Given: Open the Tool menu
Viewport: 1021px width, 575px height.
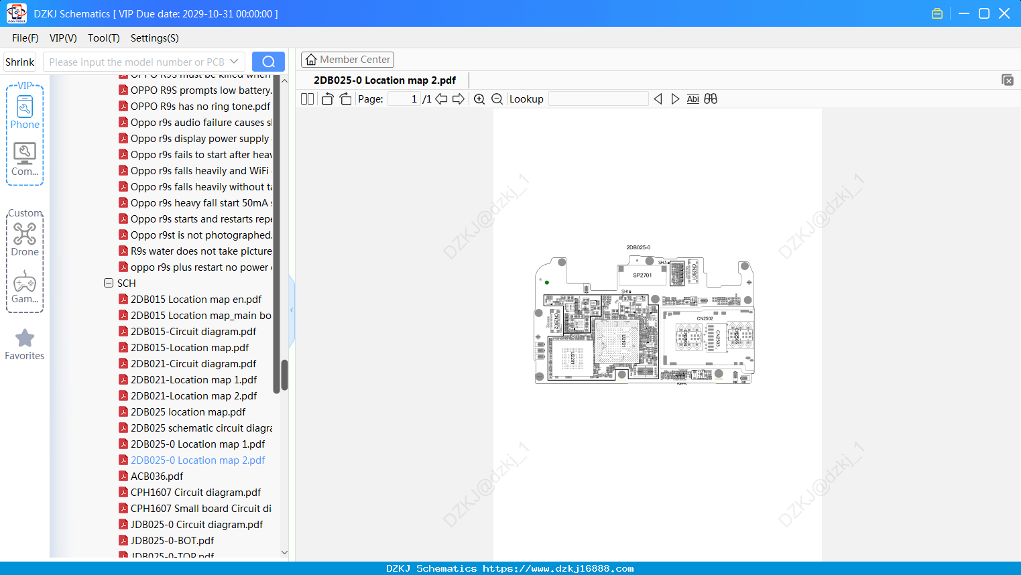Looking at the screenshot, I should pos(104,38).
